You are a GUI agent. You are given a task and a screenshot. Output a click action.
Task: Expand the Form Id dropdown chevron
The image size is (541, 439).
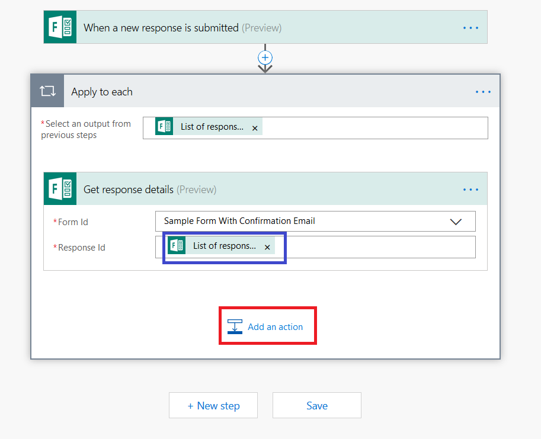point(456,222)
